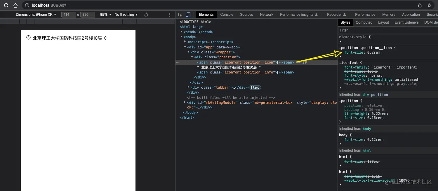The image size is (438, 191).
Task: Expand the noscript element node
Action: (185, 42)
